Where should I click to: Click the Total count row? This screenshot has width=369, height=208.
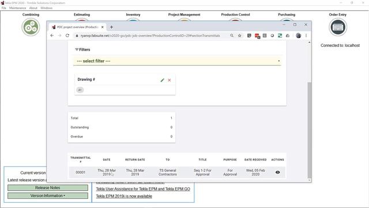click(x=122, y=118)
